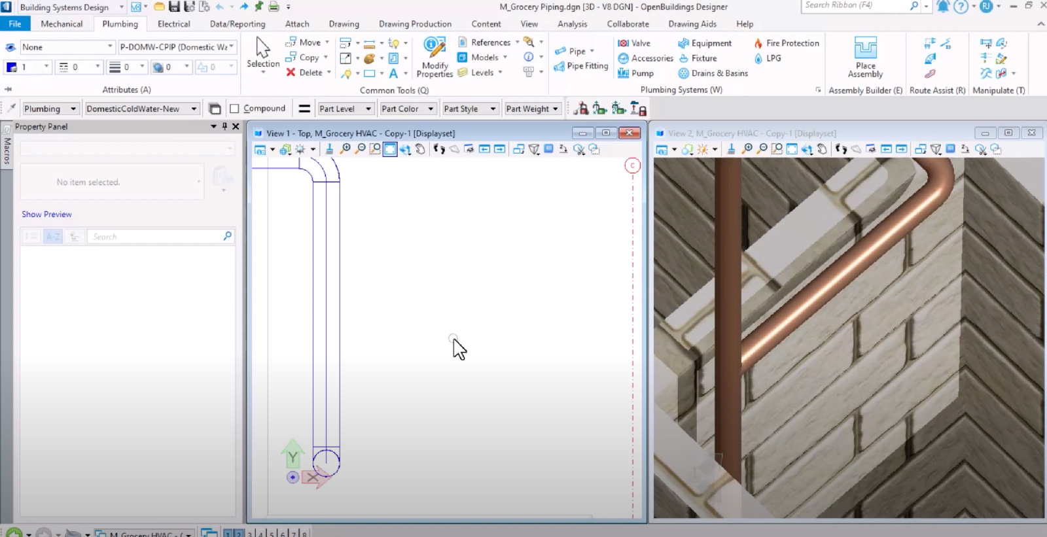Image resolution: width=1047 pixels, height=537 pixels.
Task: Click the Pipe Fitting button
Action: point(581,66)
